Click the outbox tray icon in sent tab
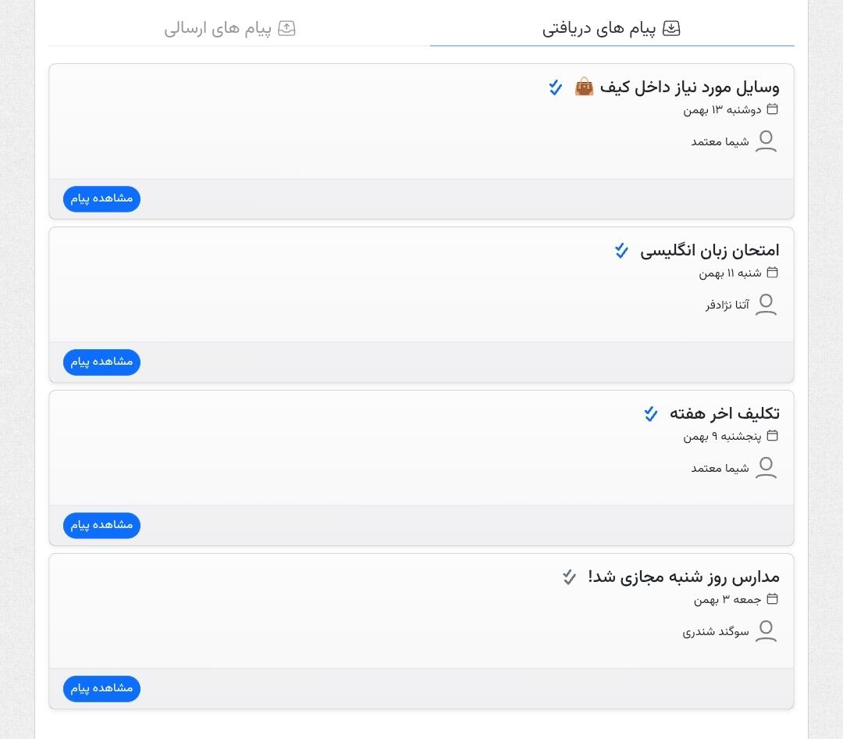The width and height of the screenshot is (843, 739). click(286, 28)
